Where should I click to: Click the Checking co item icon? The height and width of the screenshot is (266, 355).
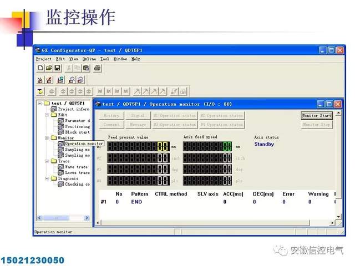pos(60,185)
